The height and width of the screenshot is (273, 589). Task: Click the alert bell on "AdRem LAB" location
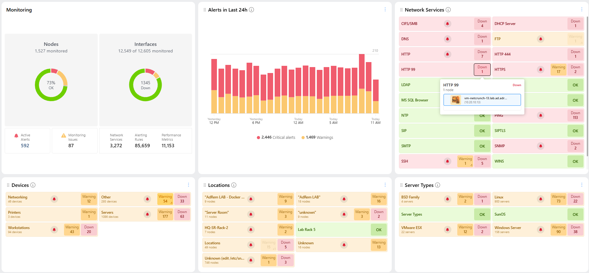344,199
